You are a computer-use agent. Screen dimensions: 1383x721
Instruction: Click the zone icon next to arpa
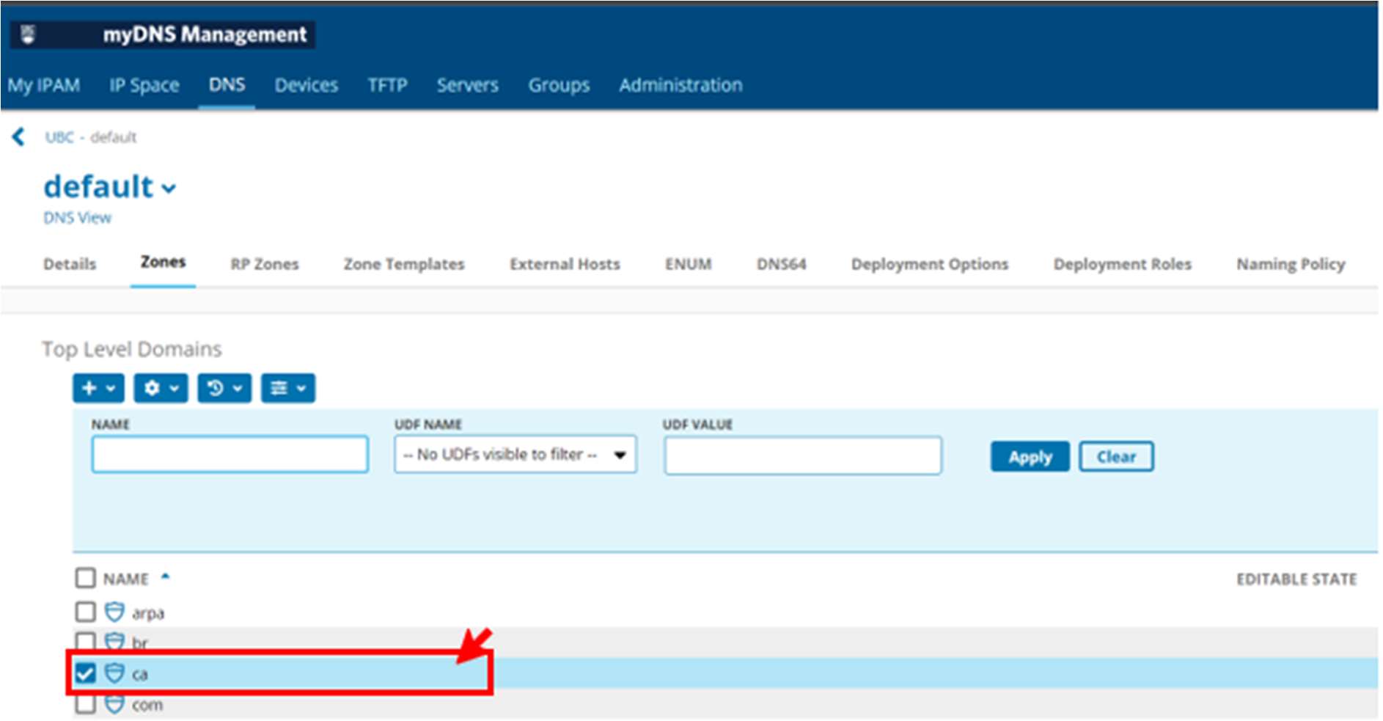point(114,612)
